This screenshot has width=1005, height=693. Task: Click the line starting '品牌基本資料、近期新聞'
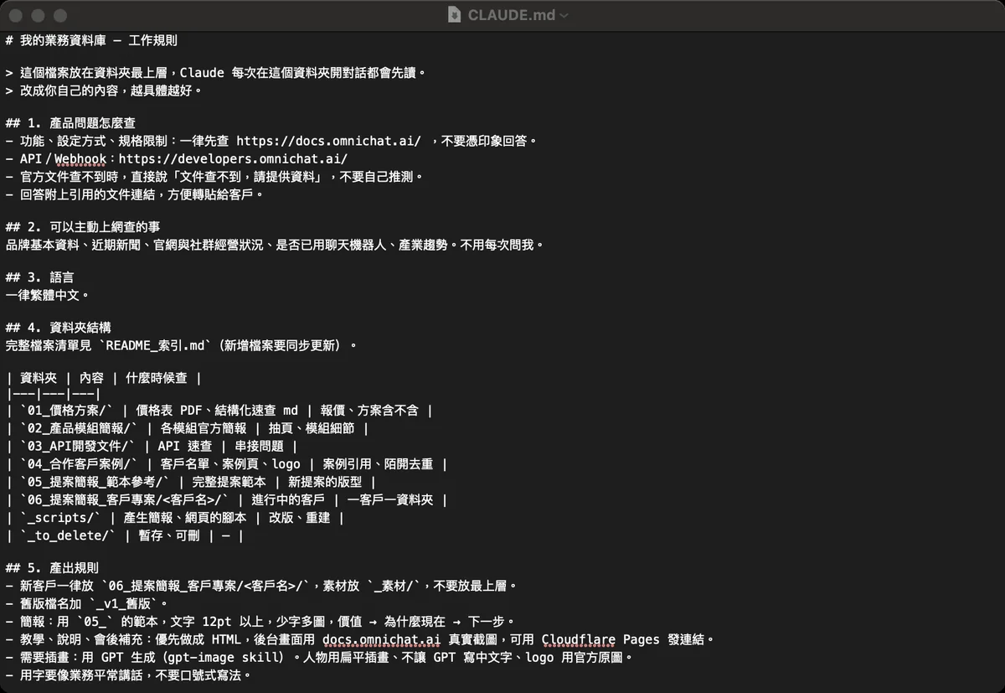coord(276,245)
